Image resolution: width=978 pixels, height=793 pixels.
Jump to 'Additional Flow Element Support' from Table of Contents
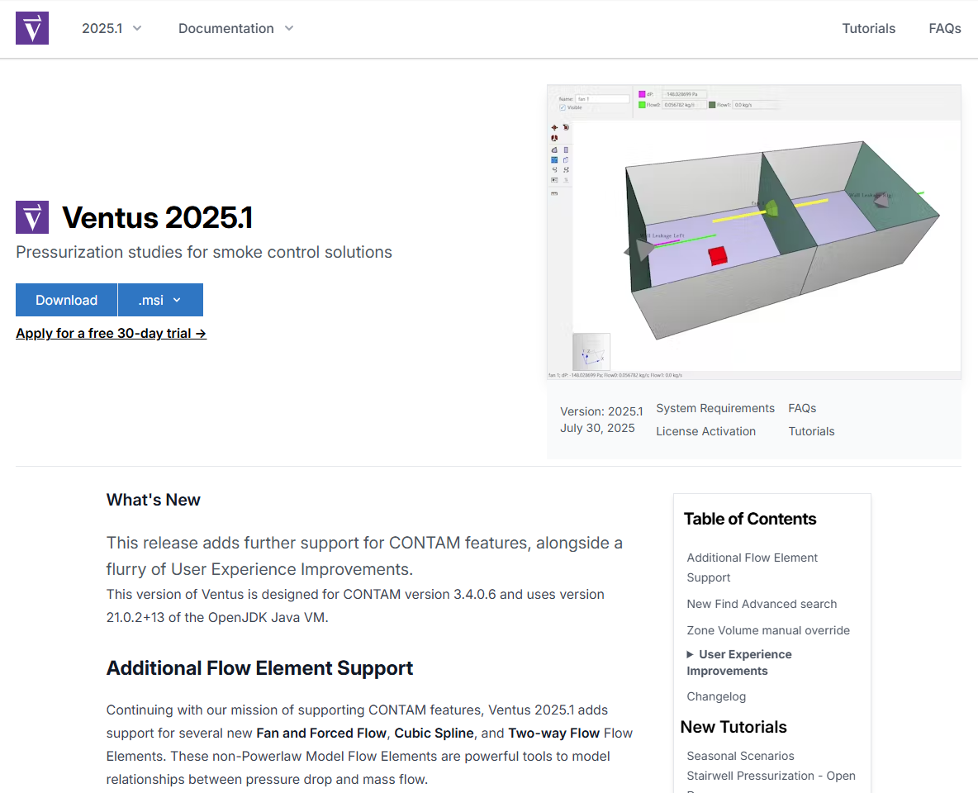[752, 567]
